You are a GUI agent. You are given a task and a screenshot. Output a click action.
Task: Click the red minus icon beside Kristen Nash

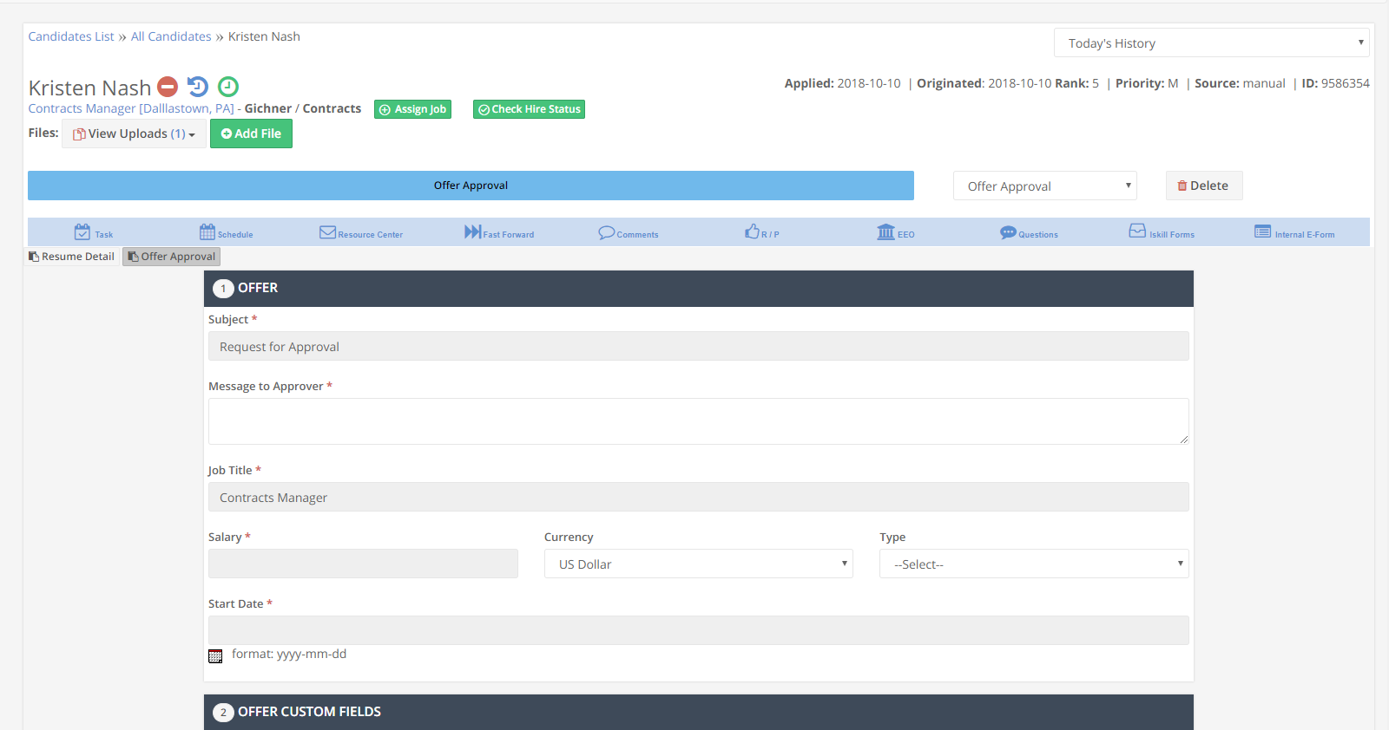[168, 87]
